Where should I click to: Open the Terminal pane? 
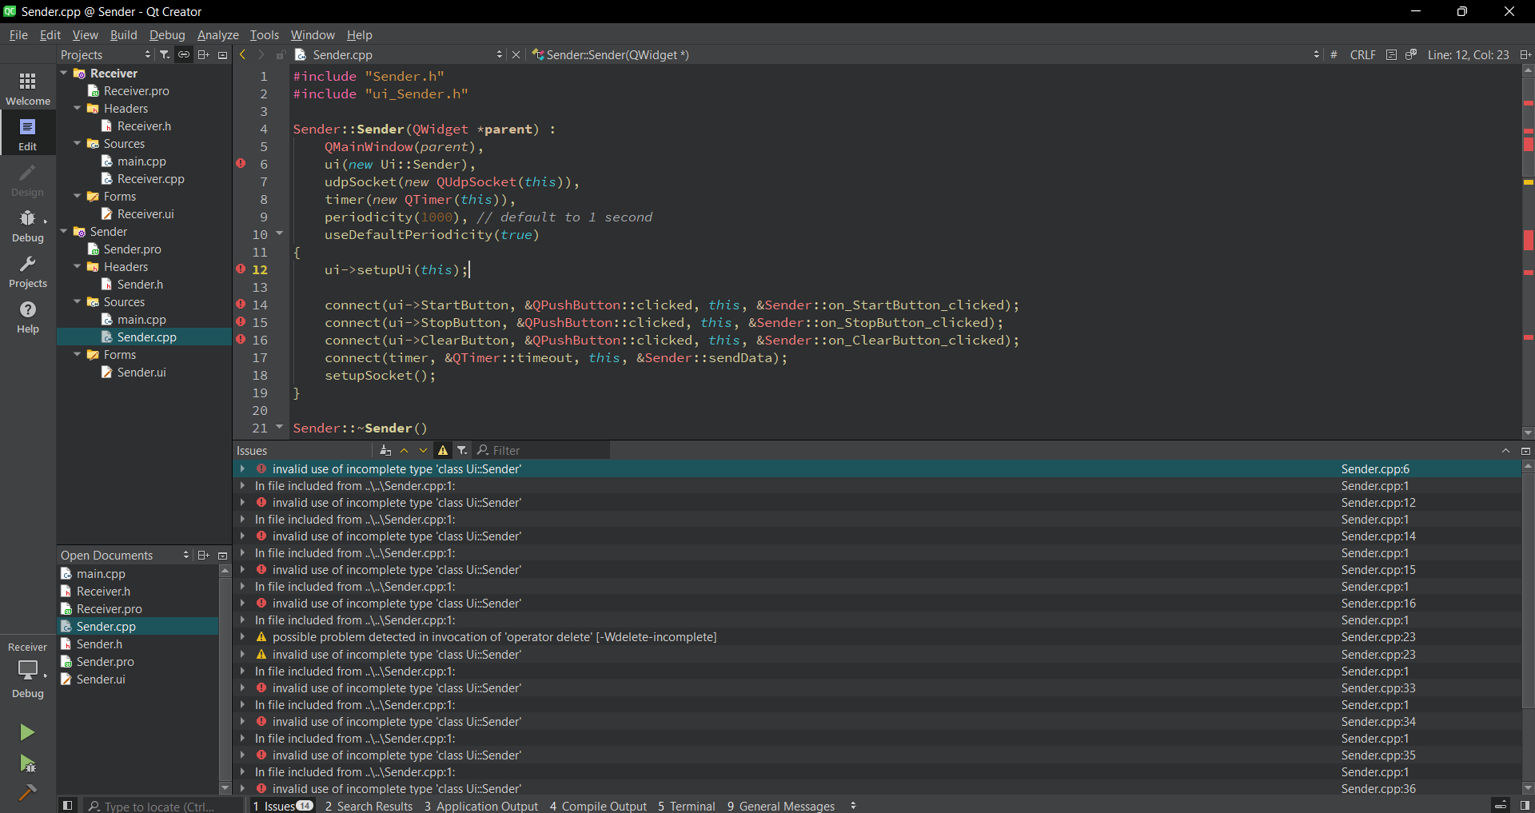686,806
